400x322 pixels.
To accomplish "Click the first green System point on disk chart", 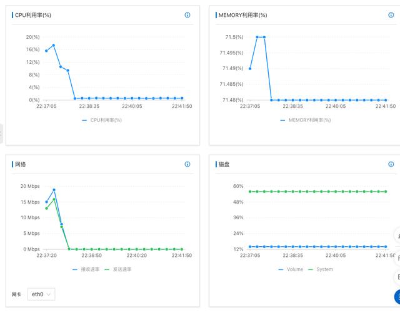I will click(250, 192).
